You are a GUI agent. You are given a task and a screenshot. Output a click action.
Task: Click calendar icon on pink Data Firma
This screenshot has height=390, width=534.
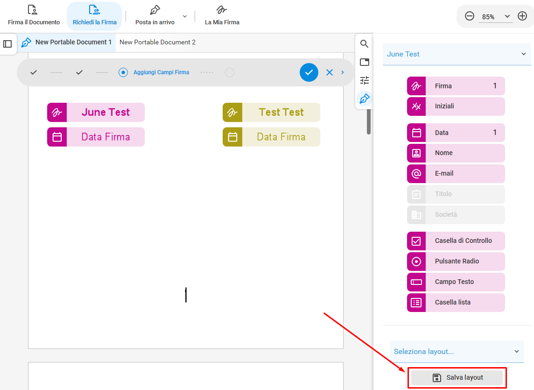point(57,137)
